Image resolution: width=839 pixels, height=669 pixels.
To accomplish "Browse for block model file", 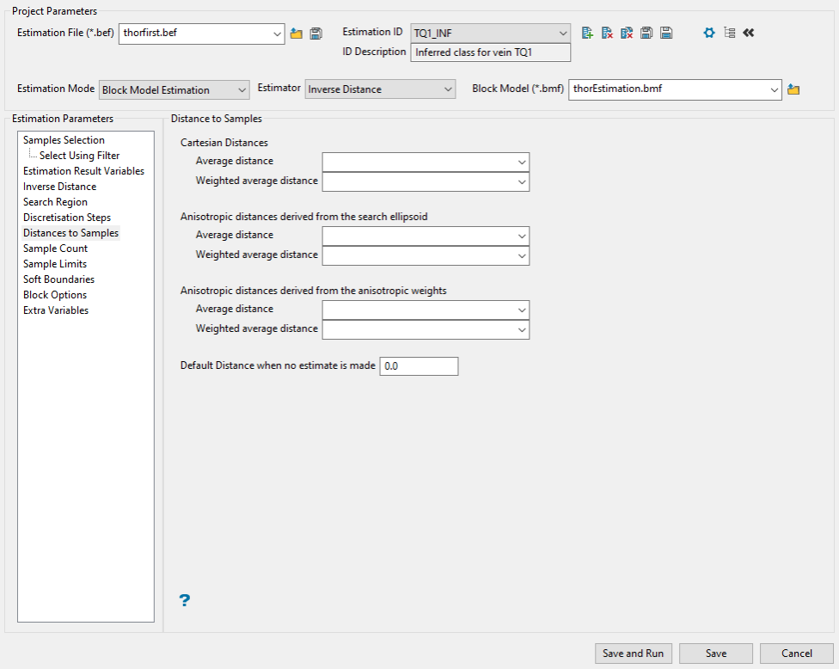I will coord(793,89).
